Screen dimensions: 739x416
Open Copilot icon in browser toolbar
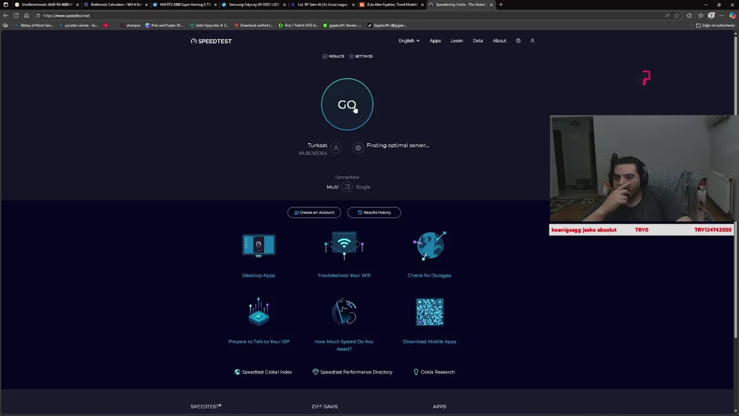733,16
